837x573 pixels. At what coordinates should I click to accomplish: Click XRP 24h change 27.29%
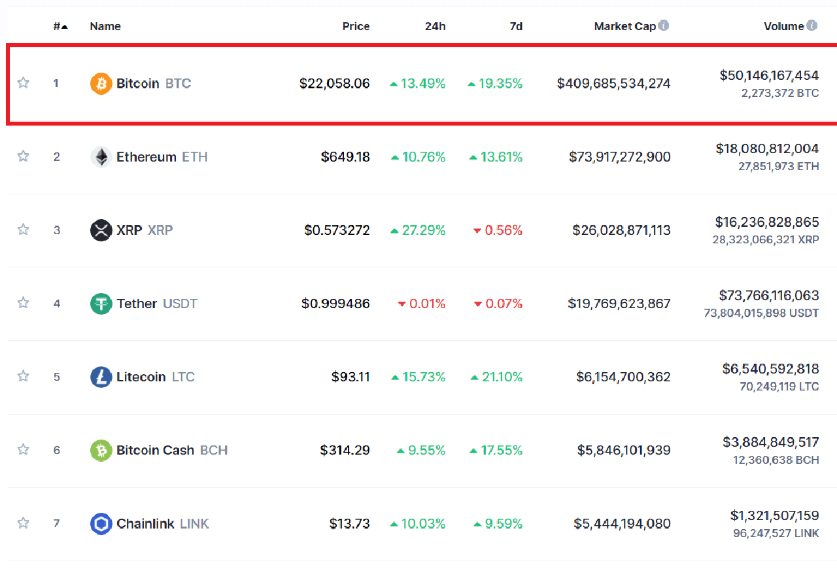coord(418,230)
